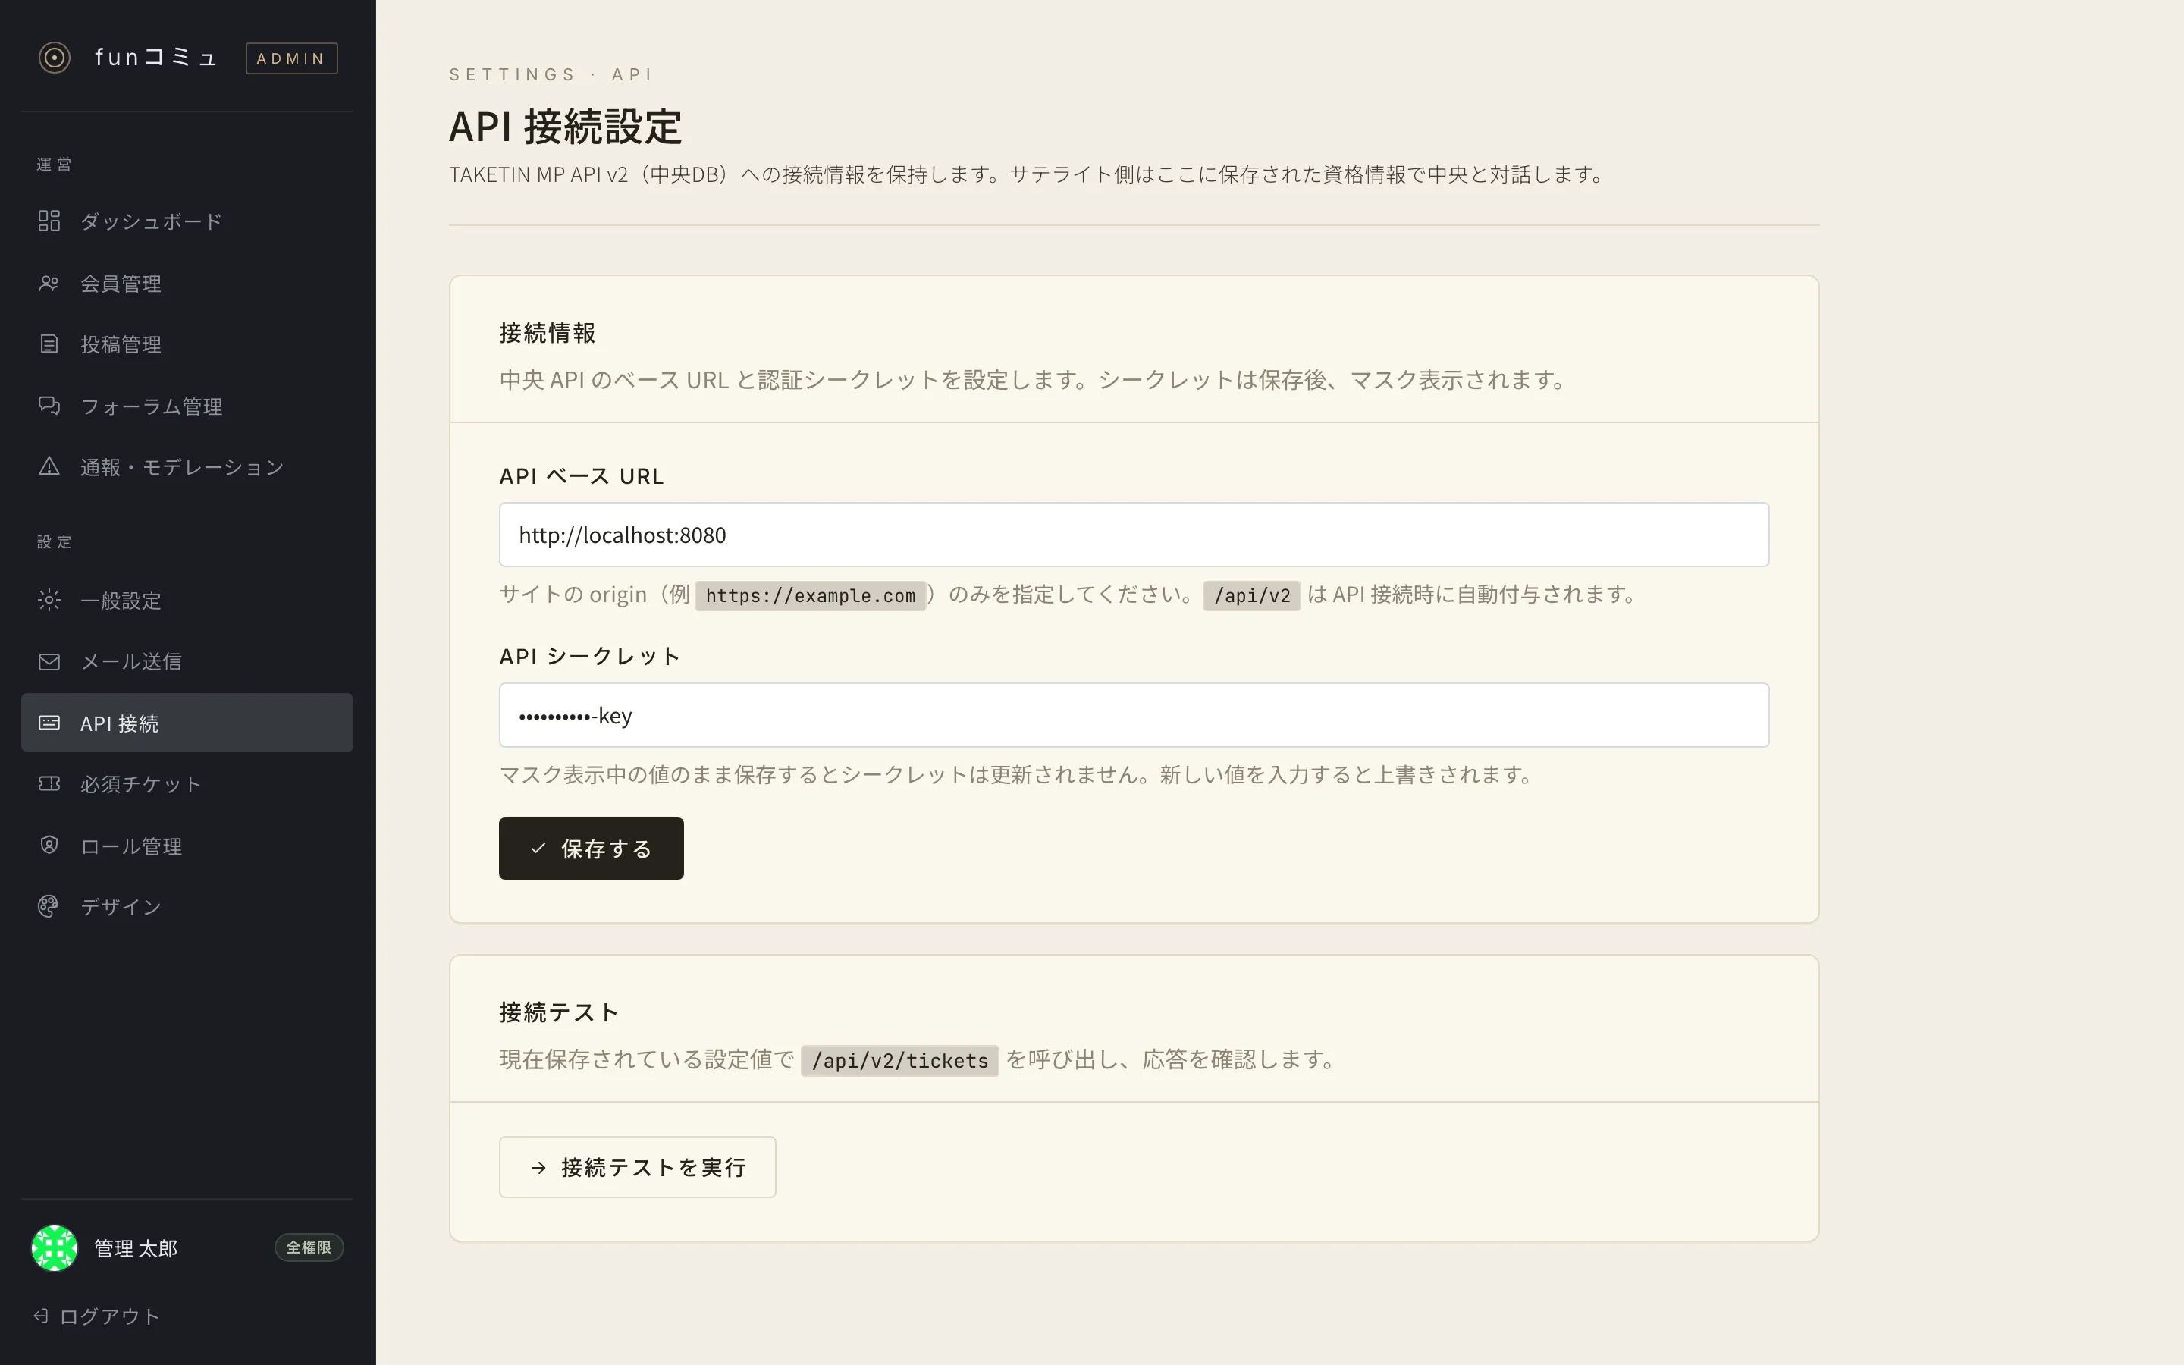Image resolution: width=2184 pixels, height=1365 pixels.
Task: Click the 設定 sidebar section label
Action: (54, 541)
